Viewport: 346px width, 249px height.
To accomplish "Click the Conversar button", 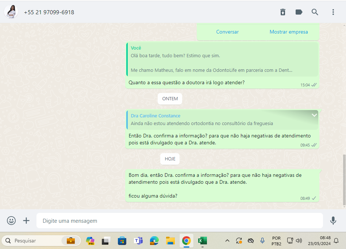I will pyautogui.click(x=227, y=32).
